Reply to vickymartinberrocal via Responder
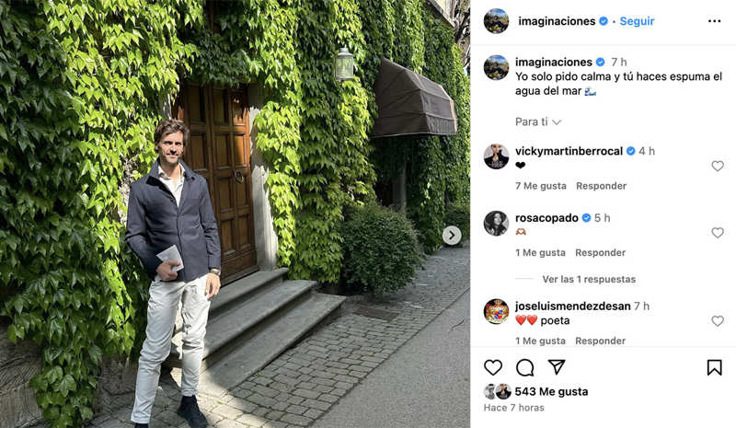The image size is (736, 428). coord(602,186)
